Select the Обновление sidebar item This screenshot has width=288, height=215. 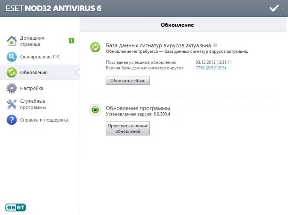[40, 72]
